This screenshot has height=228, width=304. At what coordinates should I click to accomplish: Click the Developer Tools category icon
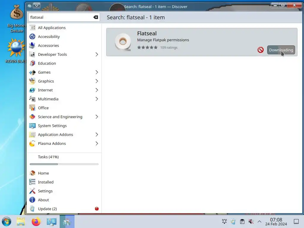click(32, 55)
